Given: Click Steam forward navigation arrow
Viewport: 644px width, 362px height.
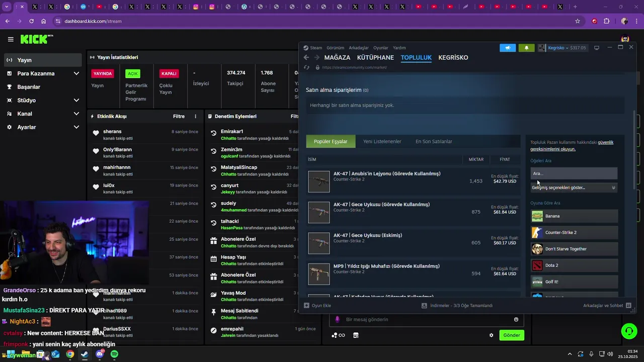Looking at the screenshot, I should (316, 57).
